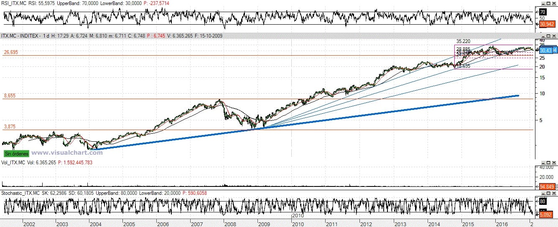Maximize the ITX.MC price chart pane
Screen dimensions: 558x227
[548, 36]
